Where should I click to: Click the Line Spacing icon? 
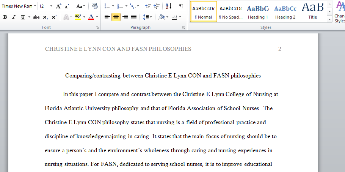[x=146, y=17]
